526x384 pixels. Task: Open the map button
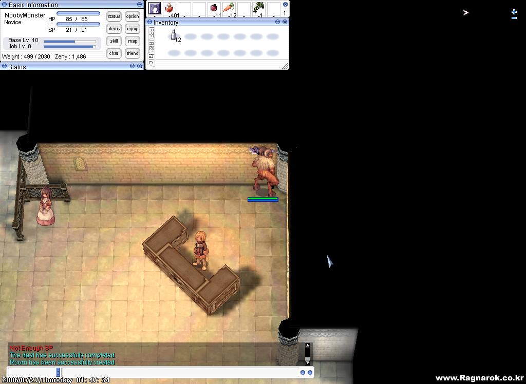[x=133, y=41]
